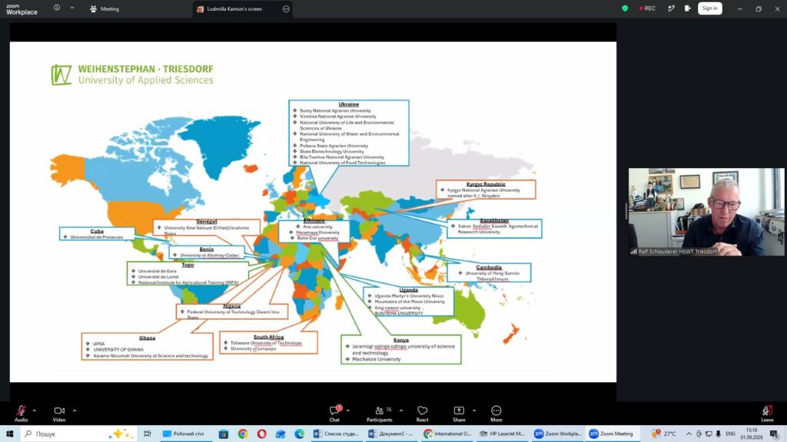The width and height of the screenshot is (787, 442).
Task: Switch to Zoom Workplace taskbar window
Action: click(557, 434)
